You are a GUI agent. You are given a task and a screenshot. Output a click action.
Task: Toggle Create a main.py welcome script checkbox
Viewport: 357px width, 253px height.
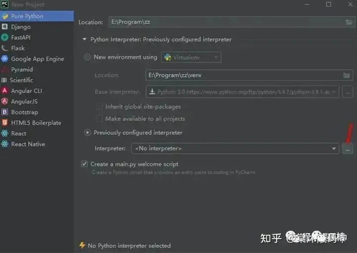[84, 164]
